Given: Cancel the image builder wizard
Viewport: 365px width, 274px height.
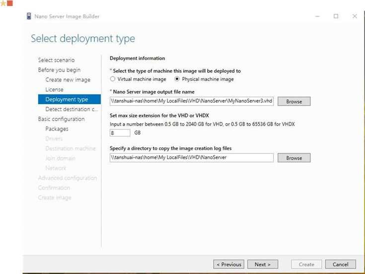Looking at the screenshot, I should coord(340,265).
